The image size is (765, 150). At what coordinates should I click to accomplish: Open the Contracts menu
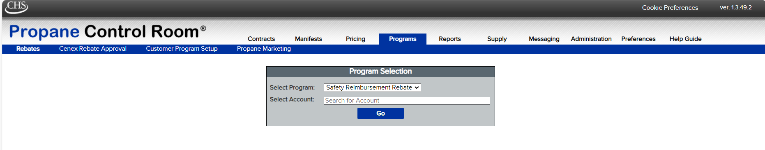click(261, 39)
